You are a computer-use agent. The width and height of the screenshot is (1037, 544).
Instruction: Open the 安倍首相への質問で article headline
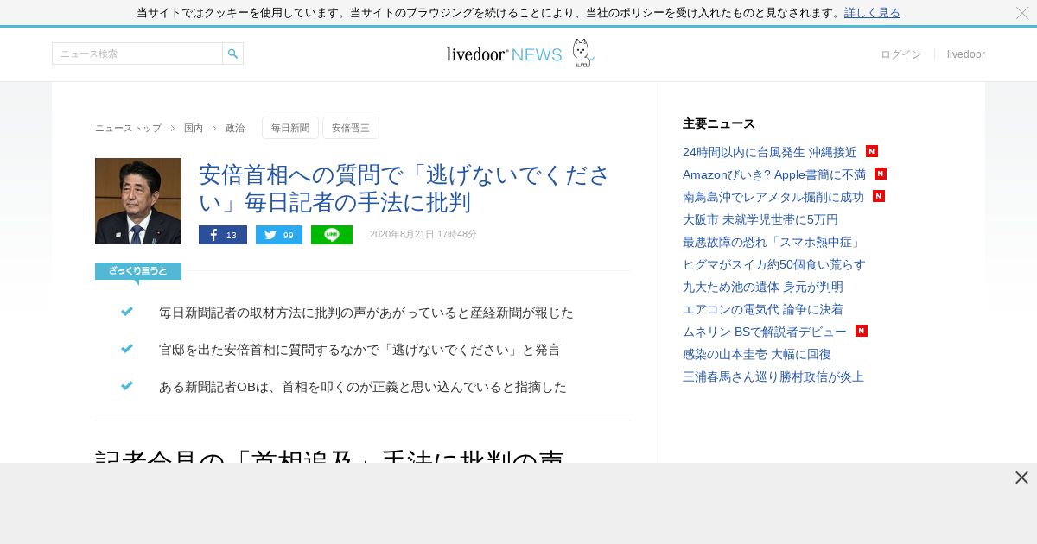pyautogui.click(x=404, y=188)
